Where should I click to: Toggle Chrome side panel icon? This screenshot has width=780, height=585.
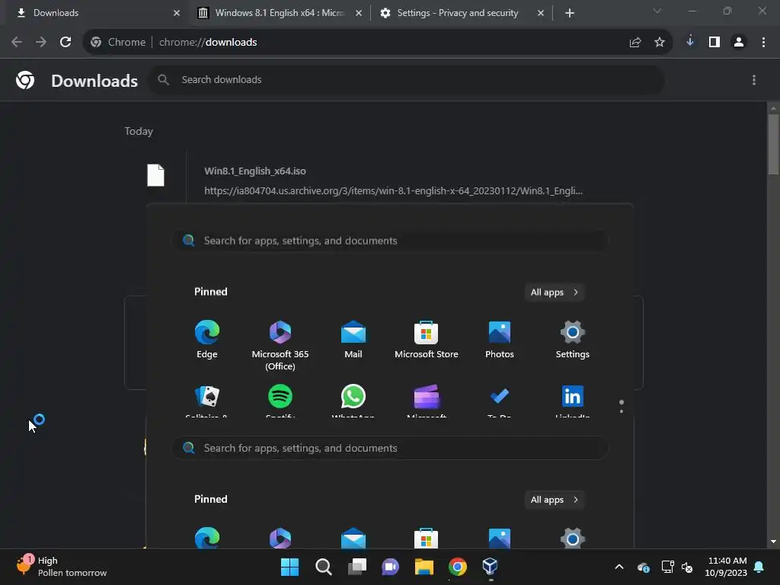[714, 43]
